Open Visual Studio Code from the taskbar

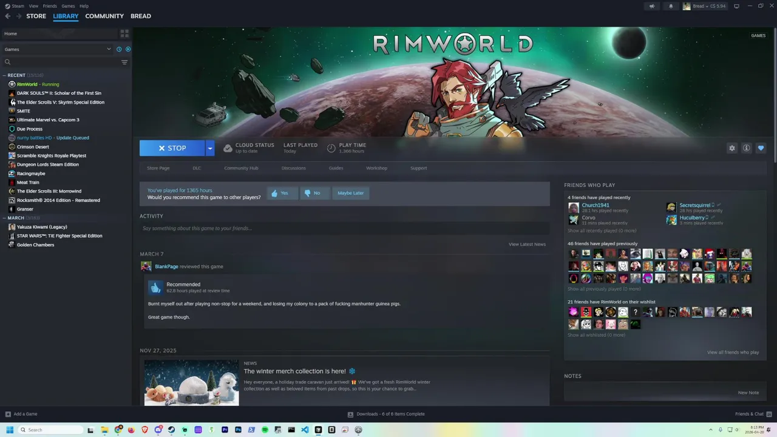(x=305, y=430)
